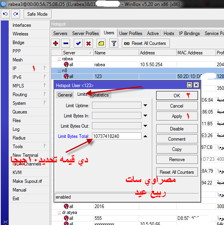Click the Limit Bytes In input field

117,116
